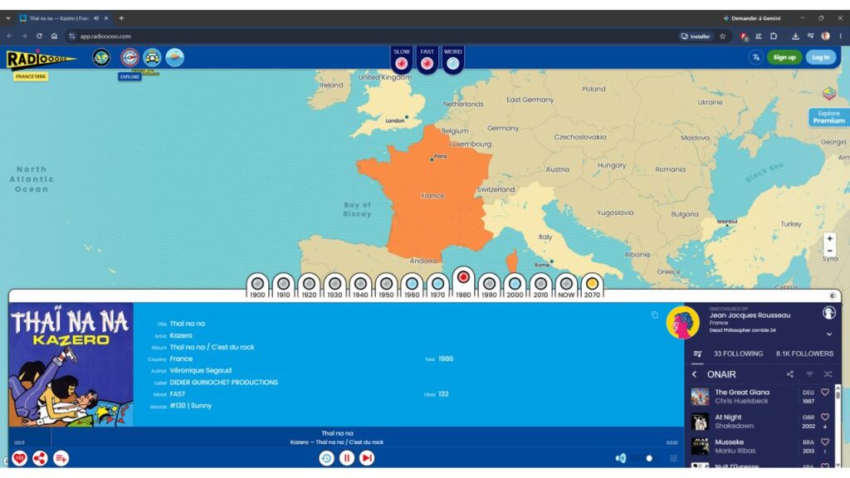Share the current track from the player bar
Viewport: 850px width, 478px height.
click(x=40, y=458)
